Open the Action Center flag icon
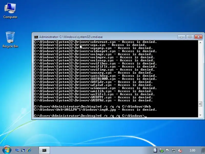205x154 pixels. (167, 150)
